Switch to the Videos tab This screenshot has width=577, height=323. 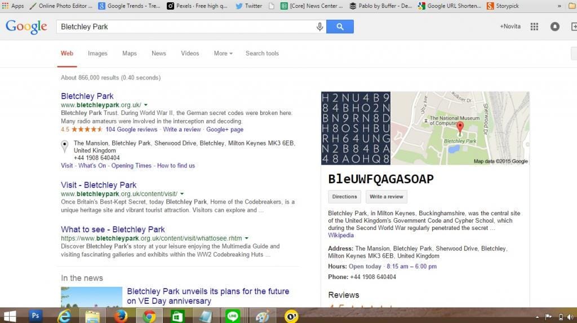coord(190,54)
